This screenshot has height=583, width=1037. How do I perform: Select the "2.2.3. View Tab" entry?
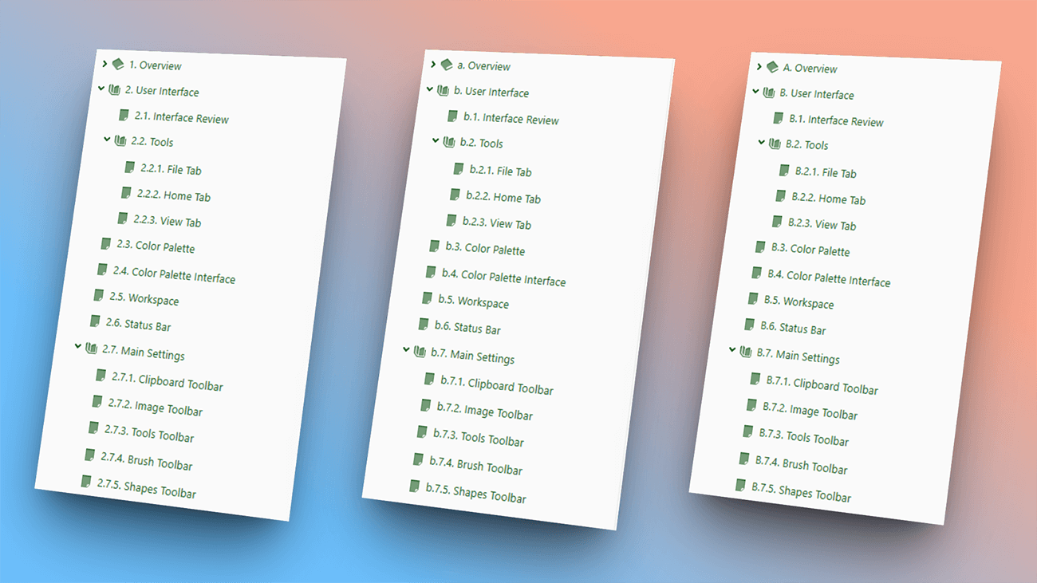[x=167, y=221]
